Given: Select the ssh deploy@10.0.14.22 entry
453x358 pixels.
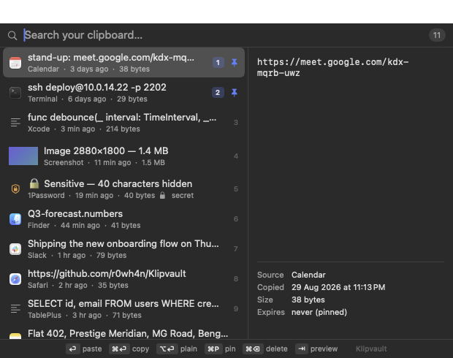Looking at the screenshot, I should click(123, 93).
